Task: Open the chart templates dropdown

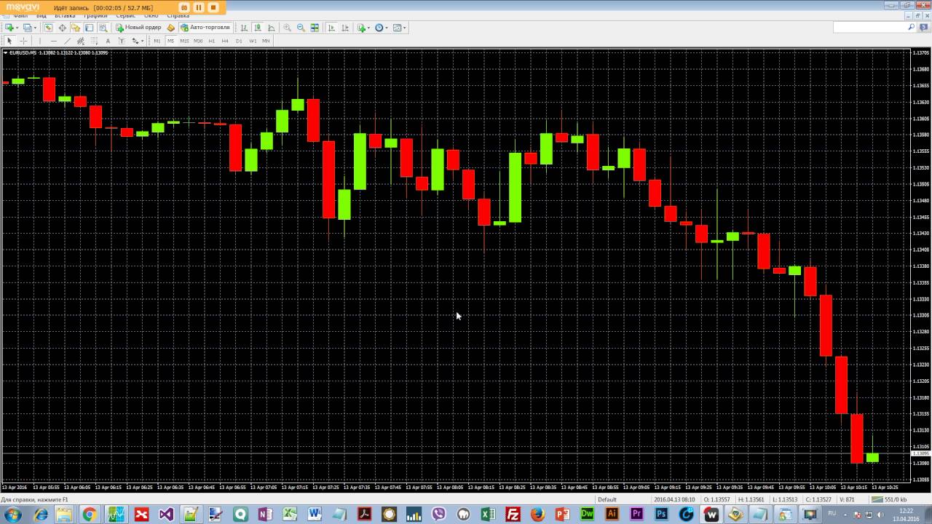Action: click(x=406, y=28)
